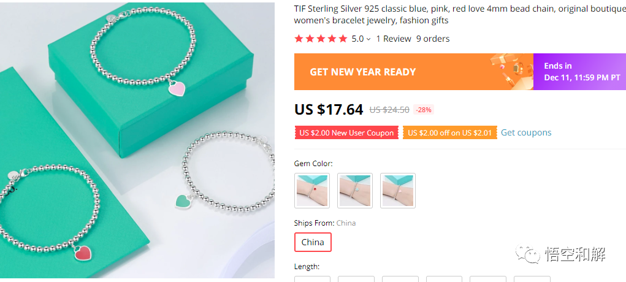The width and height of the screenshot is (626, 282).
Task: Expand the 5.0 rating breakdown arrow
Action: pos(368,39)
